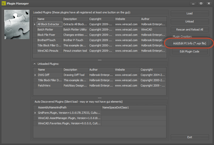Click the Brother P-Touch description cell
The height and width of the screenshot is (145, 214).
[75, 40]
